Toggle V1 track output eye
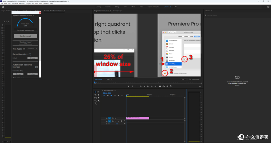 (116, 118)
